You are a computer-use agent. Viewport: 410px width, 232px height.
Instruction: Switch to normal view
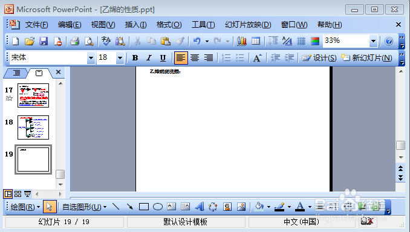[8, 194]
